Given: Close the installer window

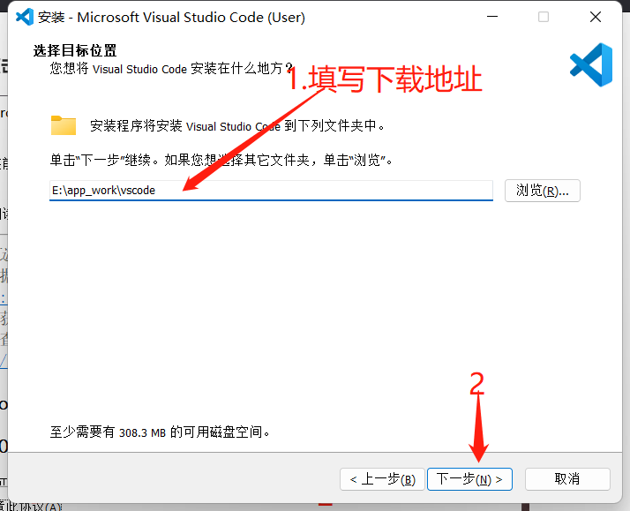Looking at the screenshot, I should click(596, 17).
